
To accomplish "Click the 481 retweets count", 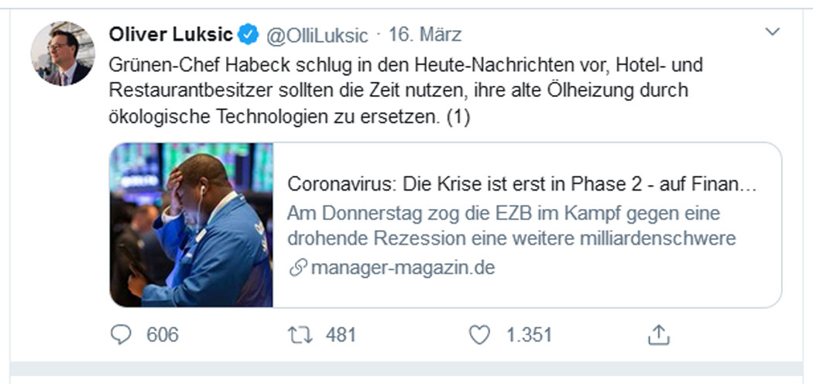I will coord(341,334).
